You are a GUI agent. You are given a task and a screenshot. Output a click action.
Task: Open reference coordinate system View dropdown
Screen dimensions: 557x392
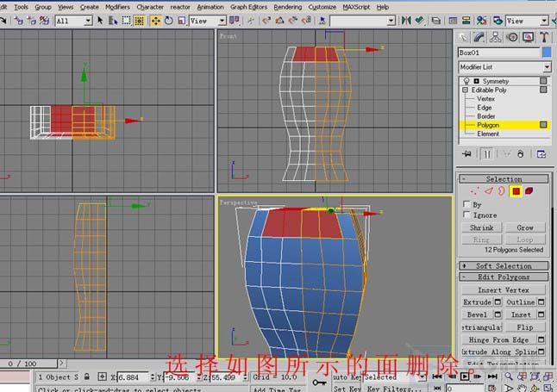click(222, 21)
